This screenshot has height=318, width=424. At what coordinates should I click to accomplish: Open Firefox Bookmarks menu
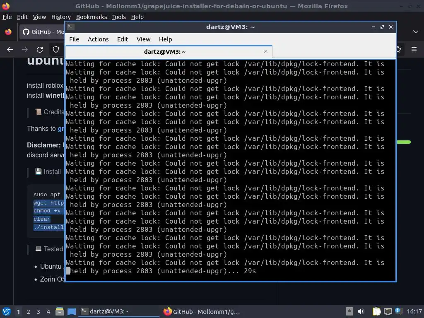(92, 17)
